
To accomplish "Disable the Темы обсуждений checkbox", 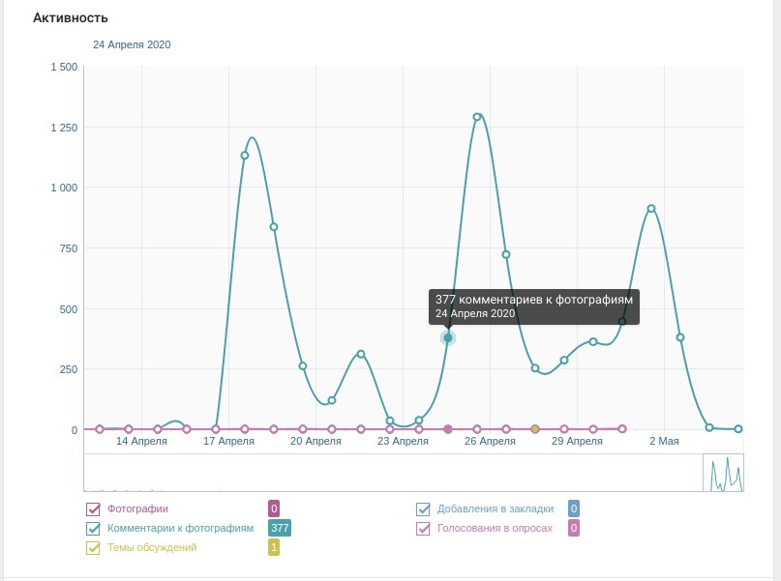I will tap(94, 548).
